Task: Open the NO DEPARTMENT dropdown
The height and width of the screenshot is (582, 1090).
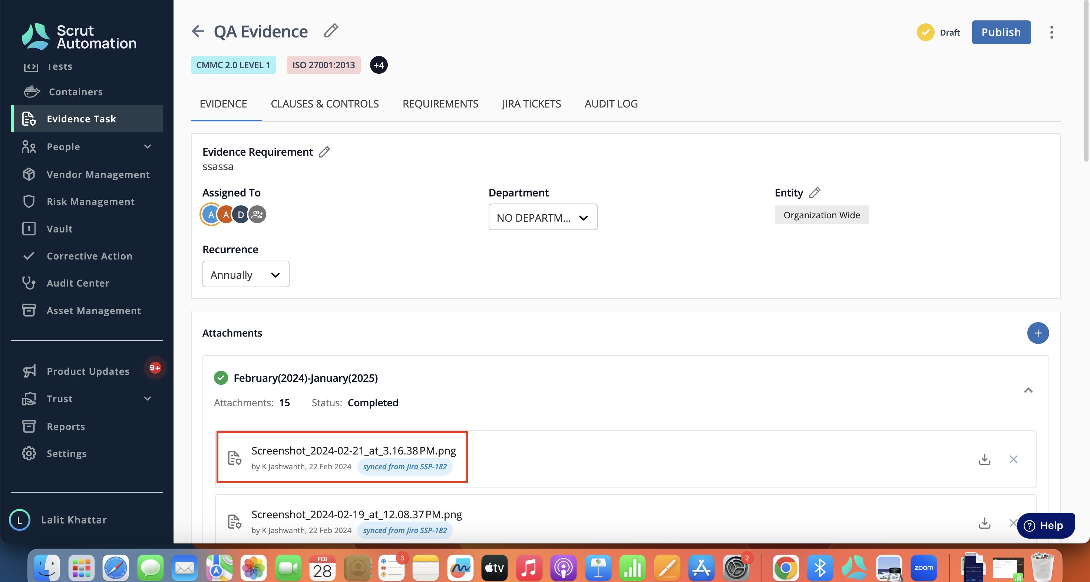Action: [x=542, y=217]
